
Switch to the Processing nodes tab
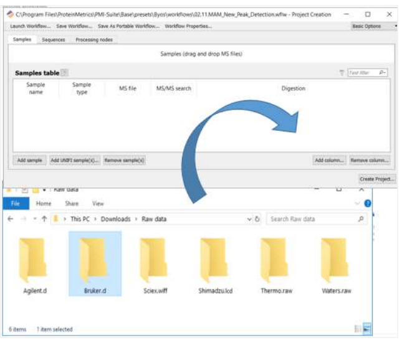94,40
